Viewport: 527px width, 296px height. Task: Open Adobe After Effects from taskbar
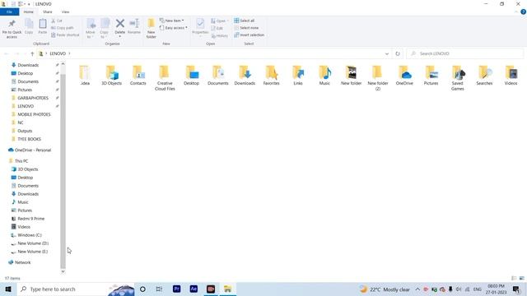(x=194, y=289)
